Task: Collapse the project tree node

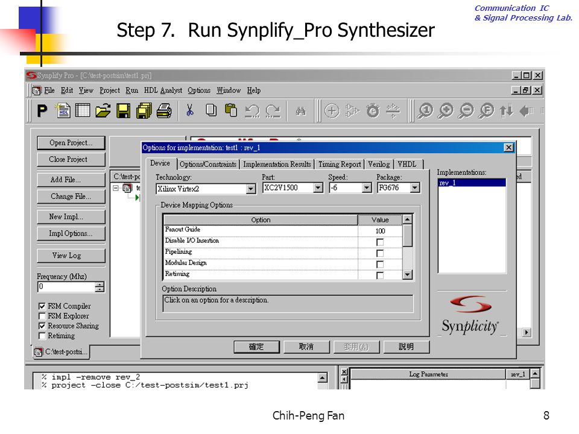Action: point(116,188)
